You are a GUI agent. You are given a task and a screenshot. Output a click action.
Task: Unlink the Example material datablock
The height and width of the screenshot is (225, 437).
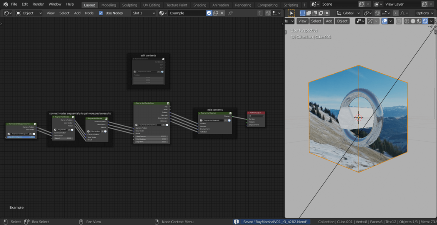click(x=222, y=13)
